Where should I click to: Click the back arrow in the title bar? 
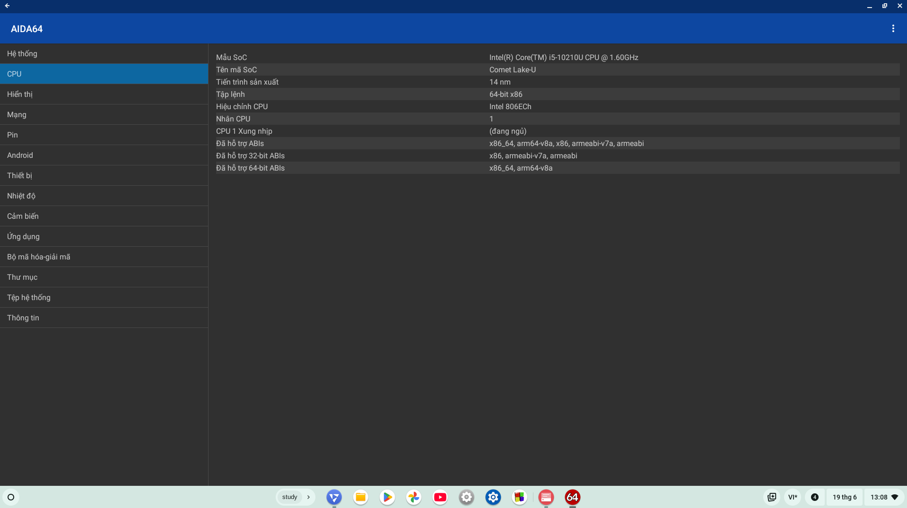coord(7,6)
